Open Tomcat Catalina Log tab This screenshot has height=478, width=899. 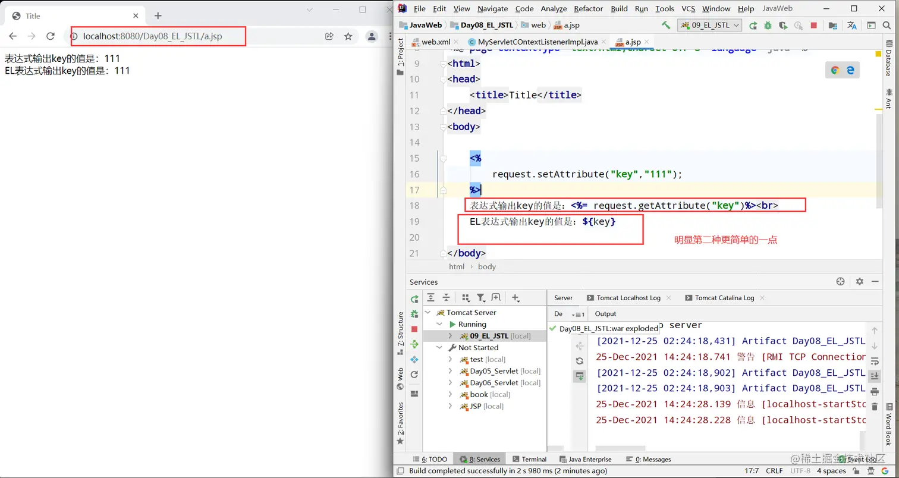pyautogui.click(x=724, y=298)
